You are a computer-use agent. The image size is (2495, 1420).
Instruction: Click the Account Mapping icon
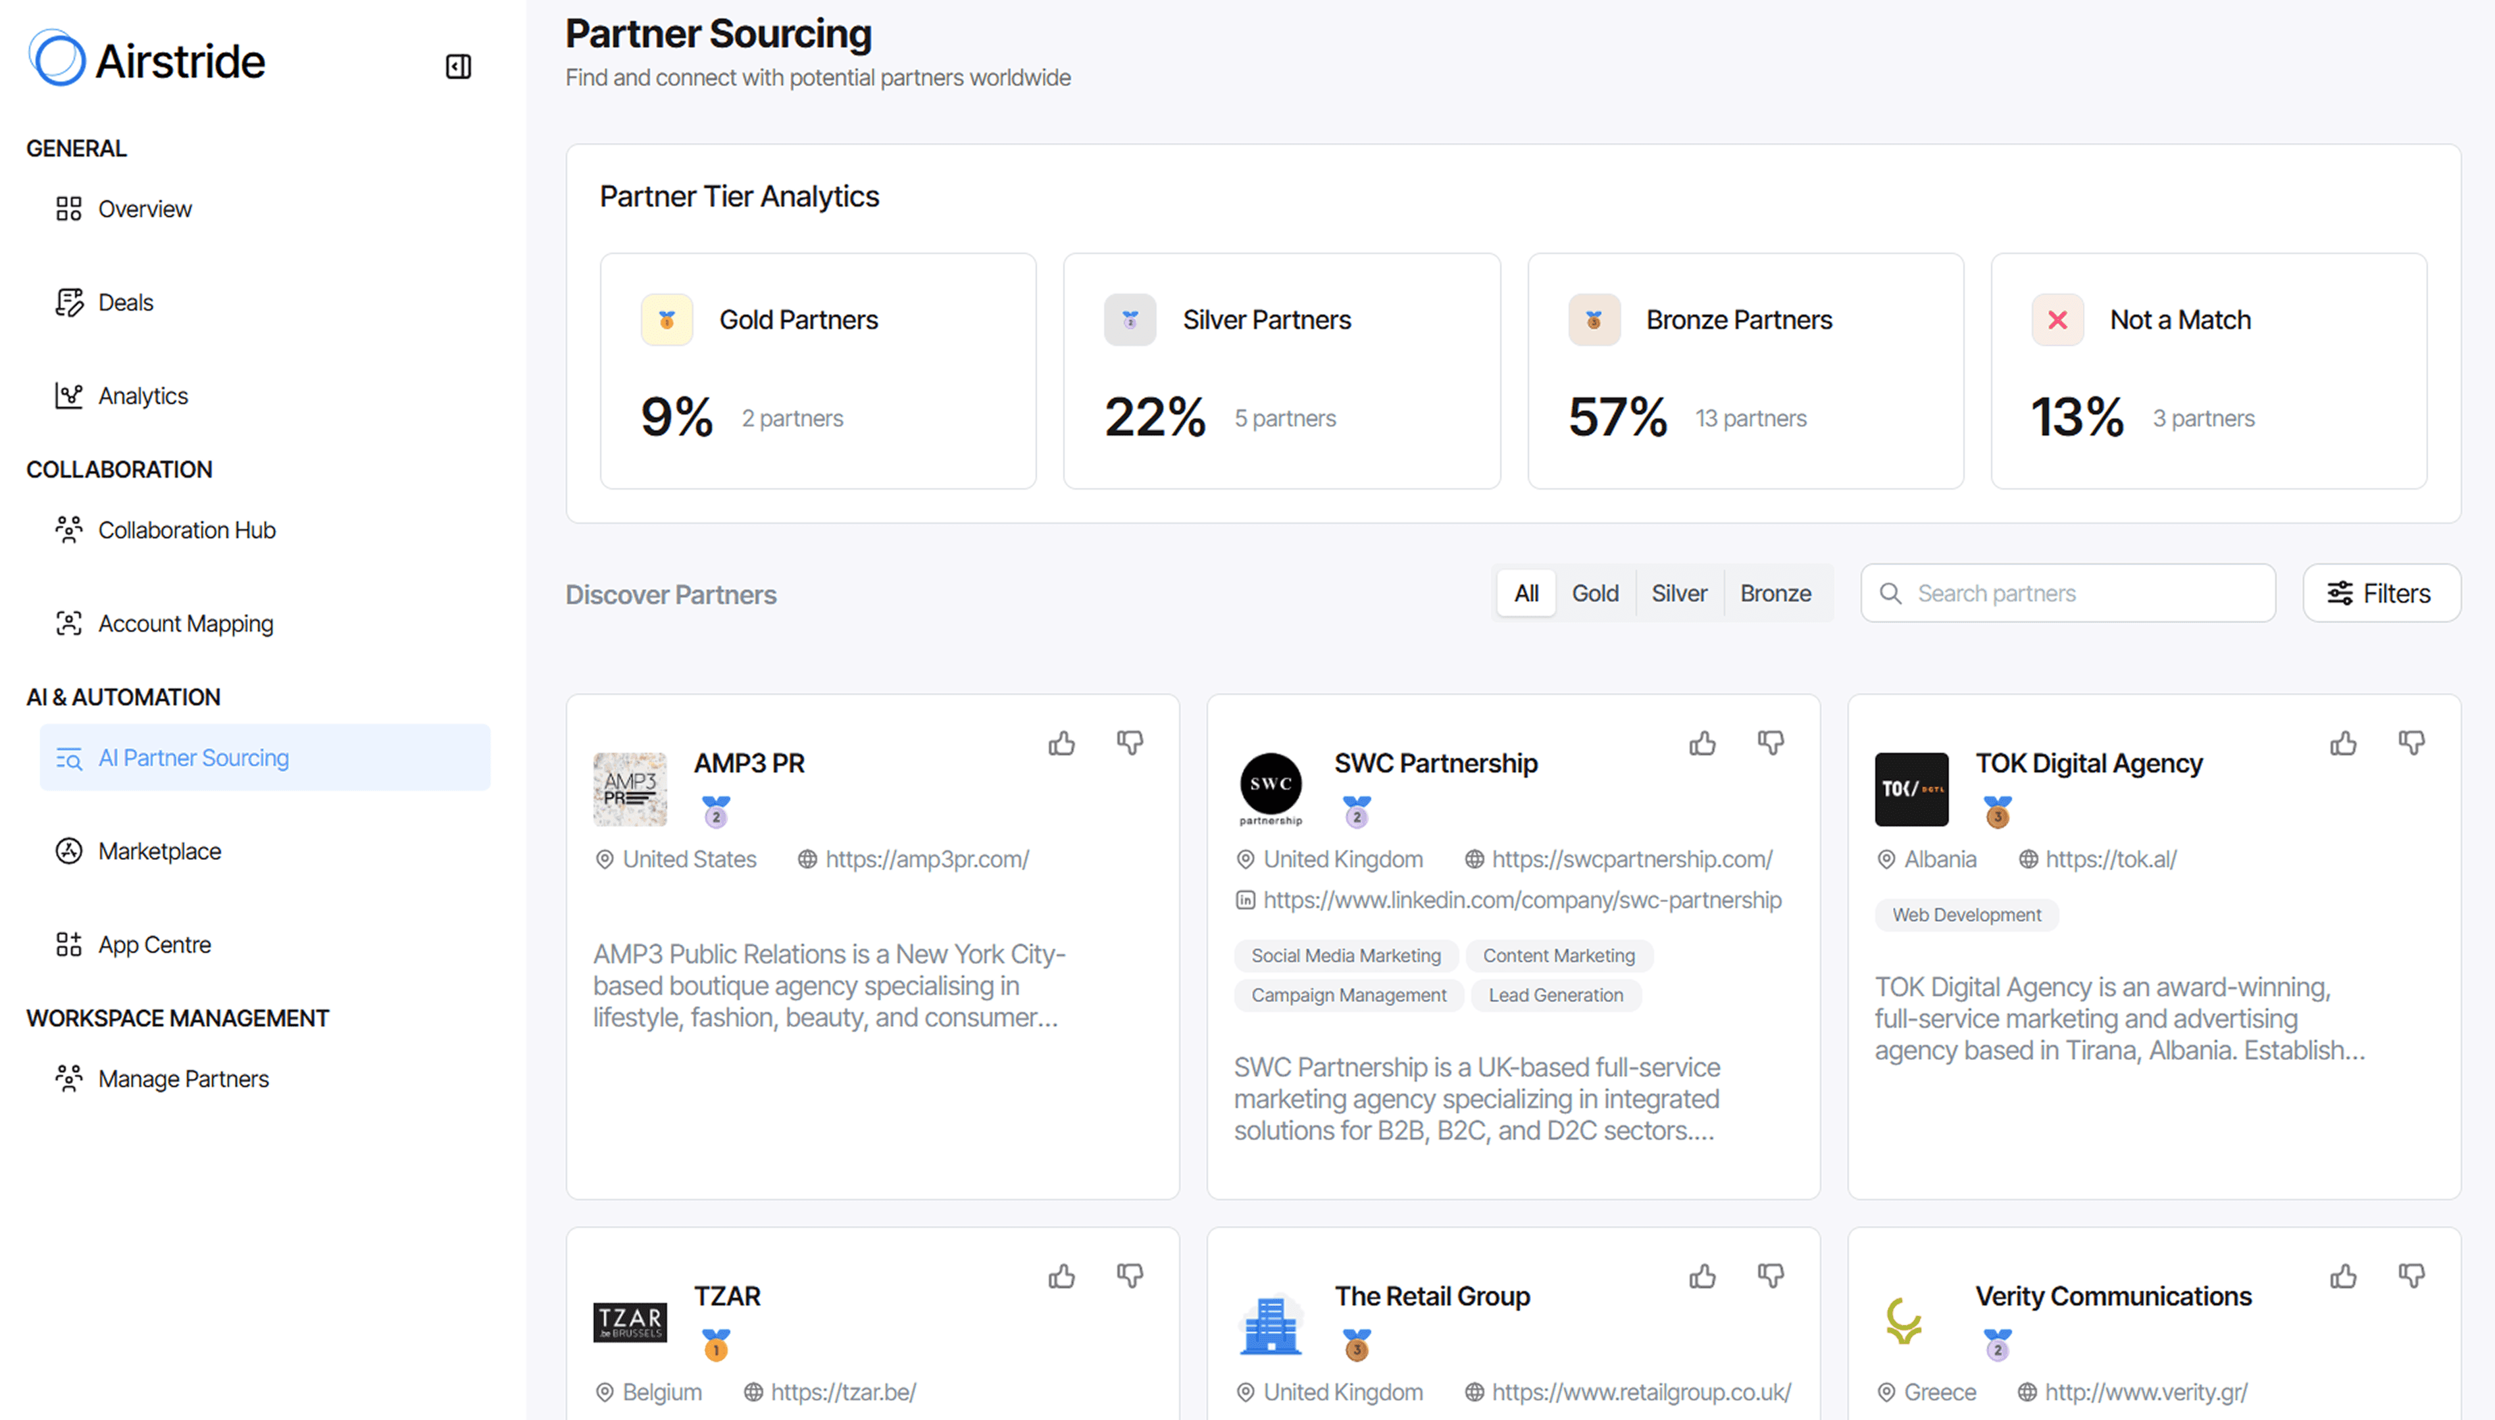(x=68, y=623)
